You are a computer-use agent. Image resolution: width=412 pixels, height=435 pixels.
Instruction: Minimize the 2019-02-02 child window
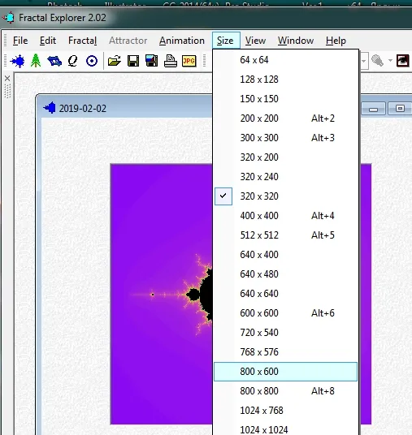pyautogui.click(x=373, y=109)
